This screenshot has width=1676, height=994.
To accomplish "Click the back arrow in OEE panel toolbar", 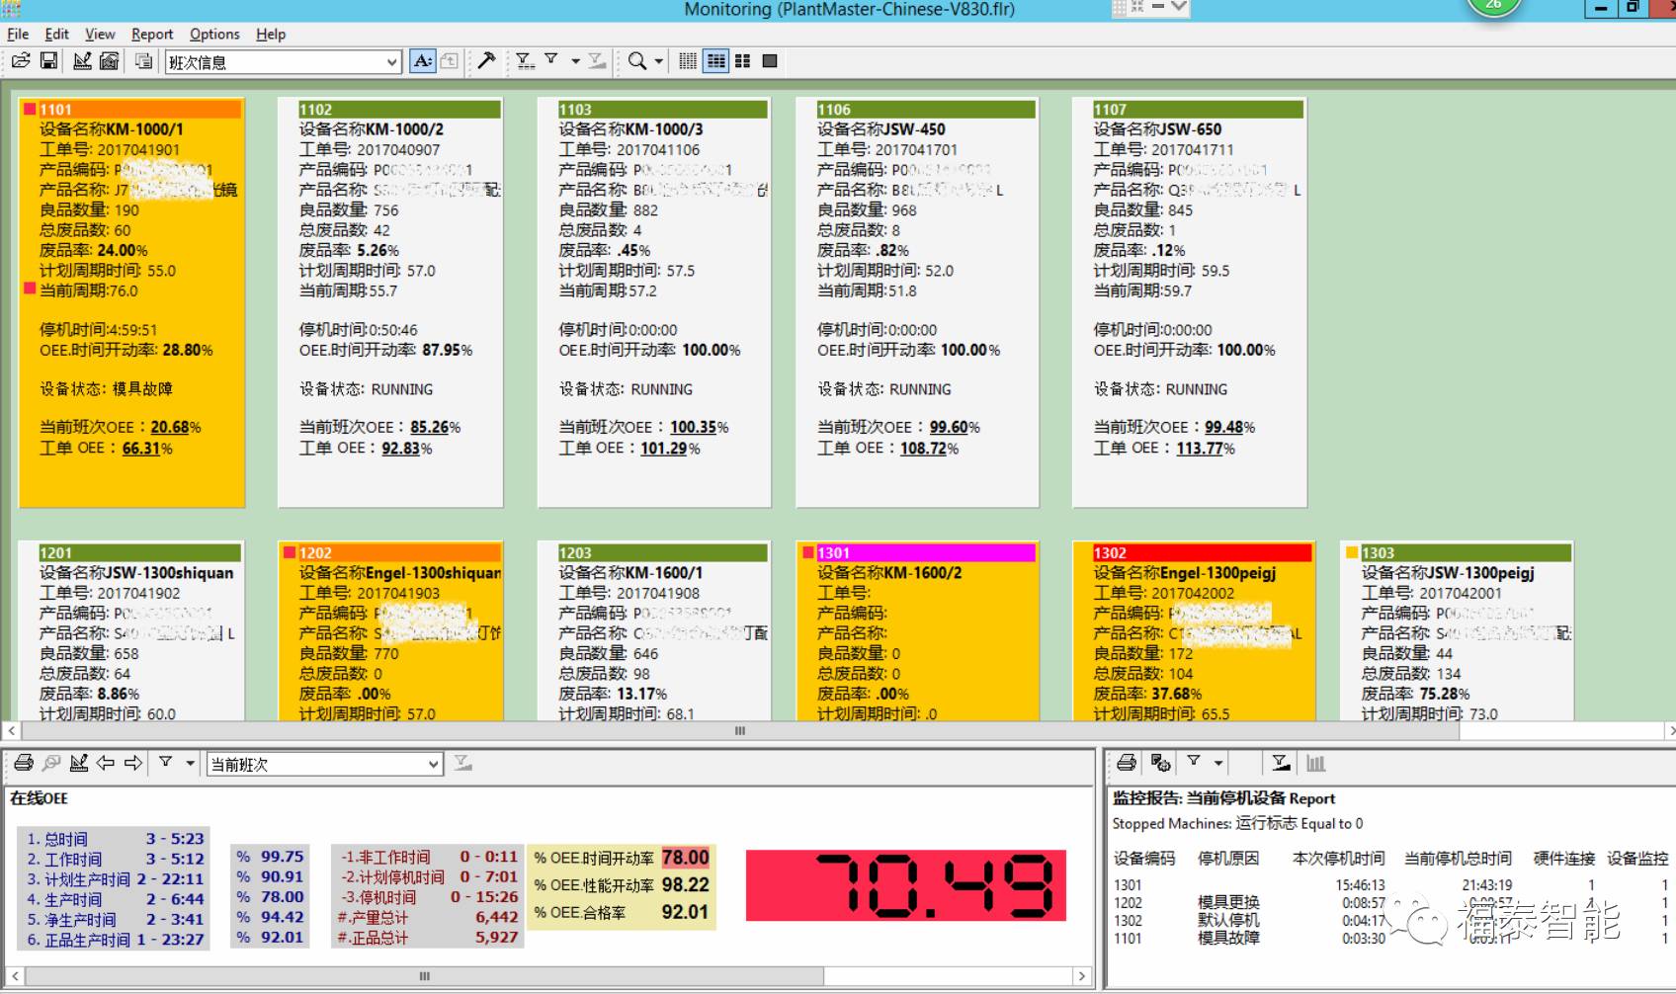I will (106, 763).
